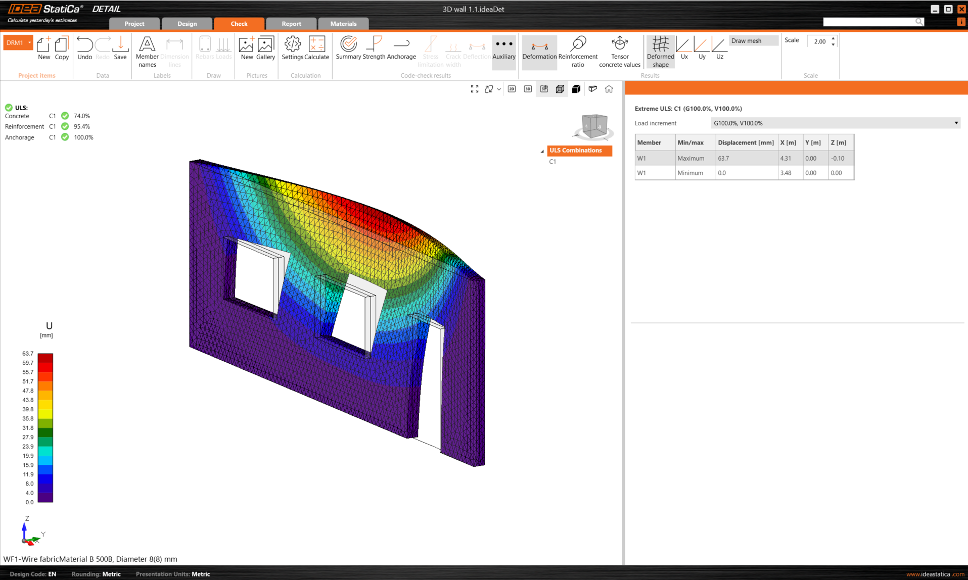Open calculation Settings

292,48
